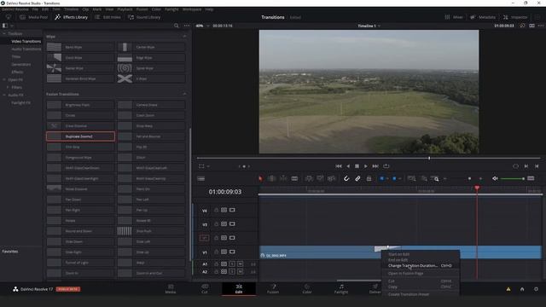546x307 pixels.
Task: Solo the A1 audio track
Action: [x=232, y=264]
